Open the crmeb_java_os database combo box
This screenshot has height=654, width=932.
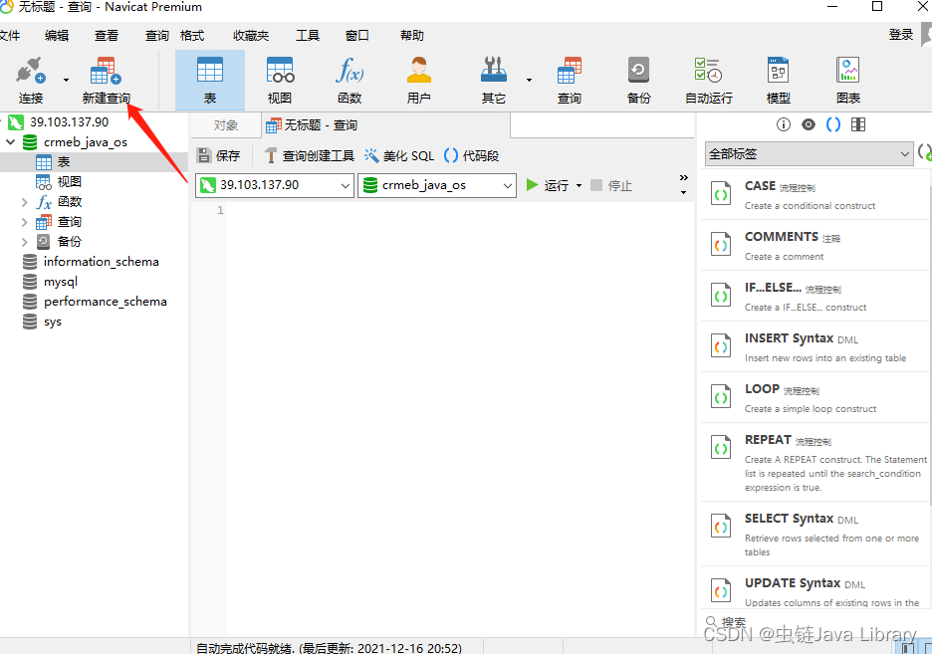pos(437,185)
